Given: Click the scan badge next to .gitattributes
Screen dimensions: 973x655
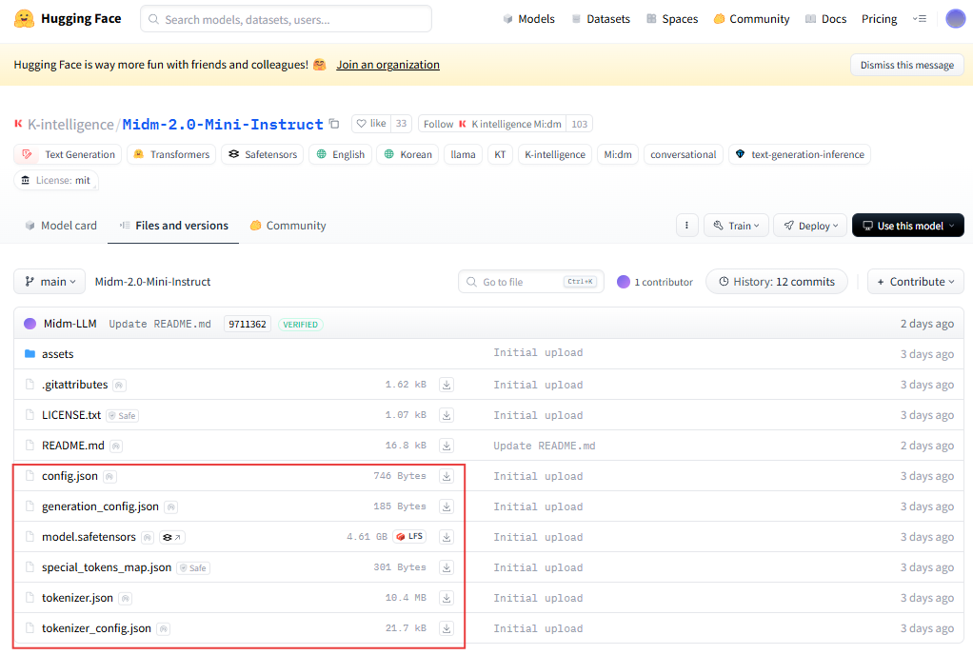Looking at the screenshot, I should tap(120, 386).
